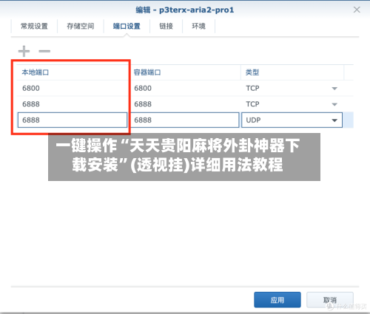Click 本地端口 column header
The image size is (370, 314).
36,72
